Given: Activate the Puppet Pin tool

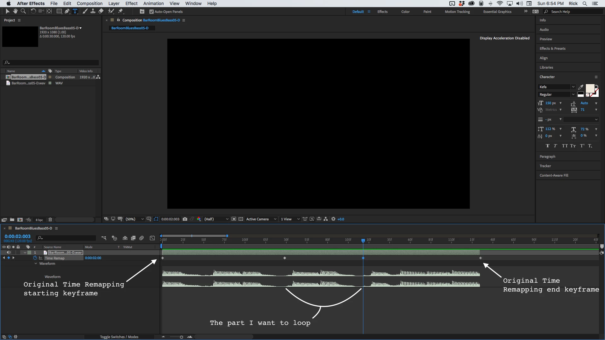Looking at the screenshot, I should click(121, 11).
